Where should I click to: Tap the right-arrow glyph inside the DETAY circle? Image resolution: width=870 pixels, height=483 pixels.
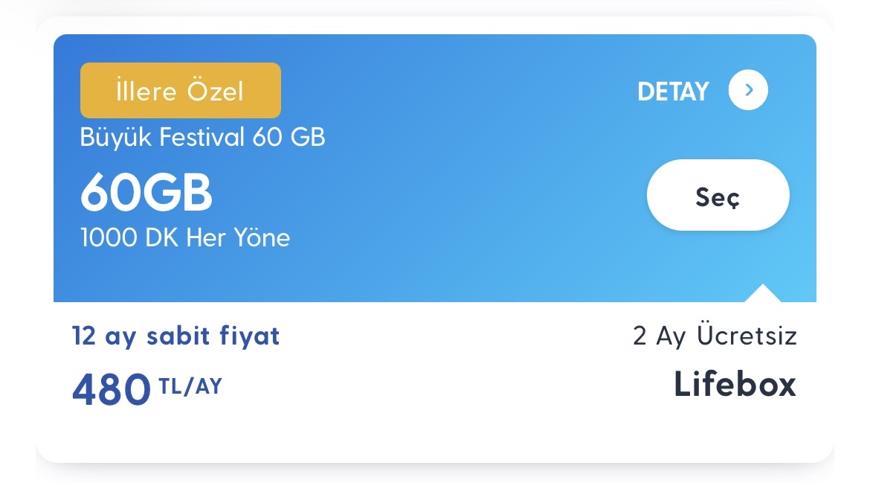(x=749, y=90)
